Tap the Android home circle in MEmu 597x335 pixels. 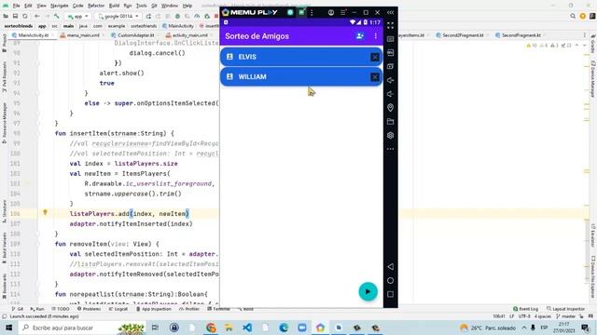[390, 281]
